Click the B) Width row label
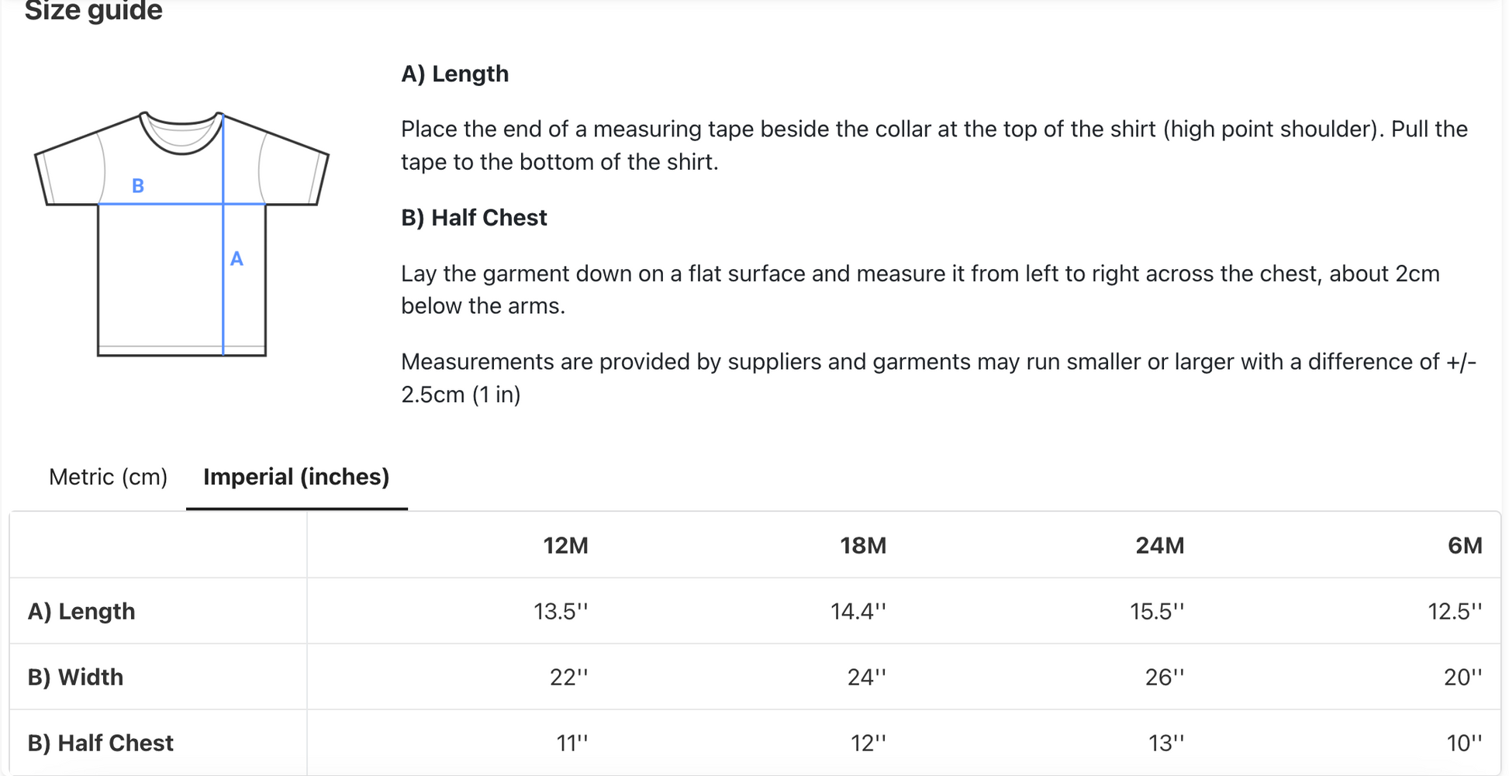Image resolution: width=1509 pixels, height=776 pixels. coord(75,678)
